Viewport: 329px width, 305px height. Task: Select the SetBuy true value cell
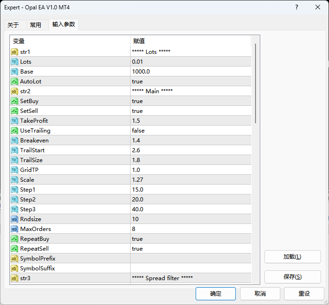pos(190,101)
